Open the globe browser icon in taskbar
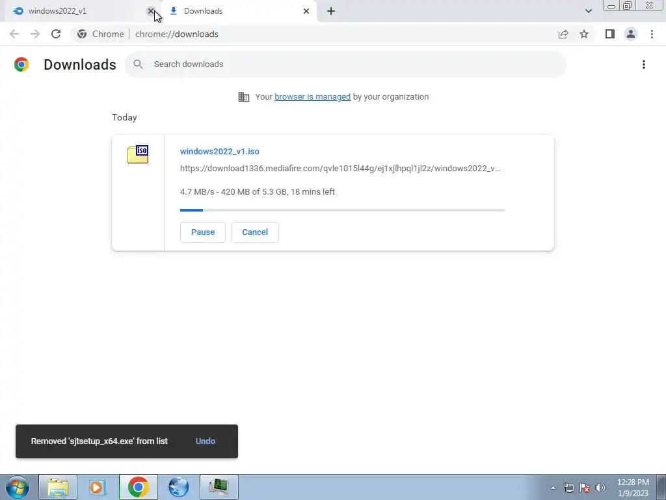This screenshot has width=666, height=500. 178,487
